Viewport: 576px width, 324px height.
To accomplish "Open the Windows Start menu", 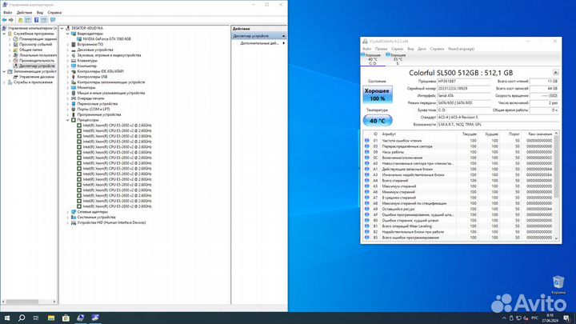I will (7, 317).
